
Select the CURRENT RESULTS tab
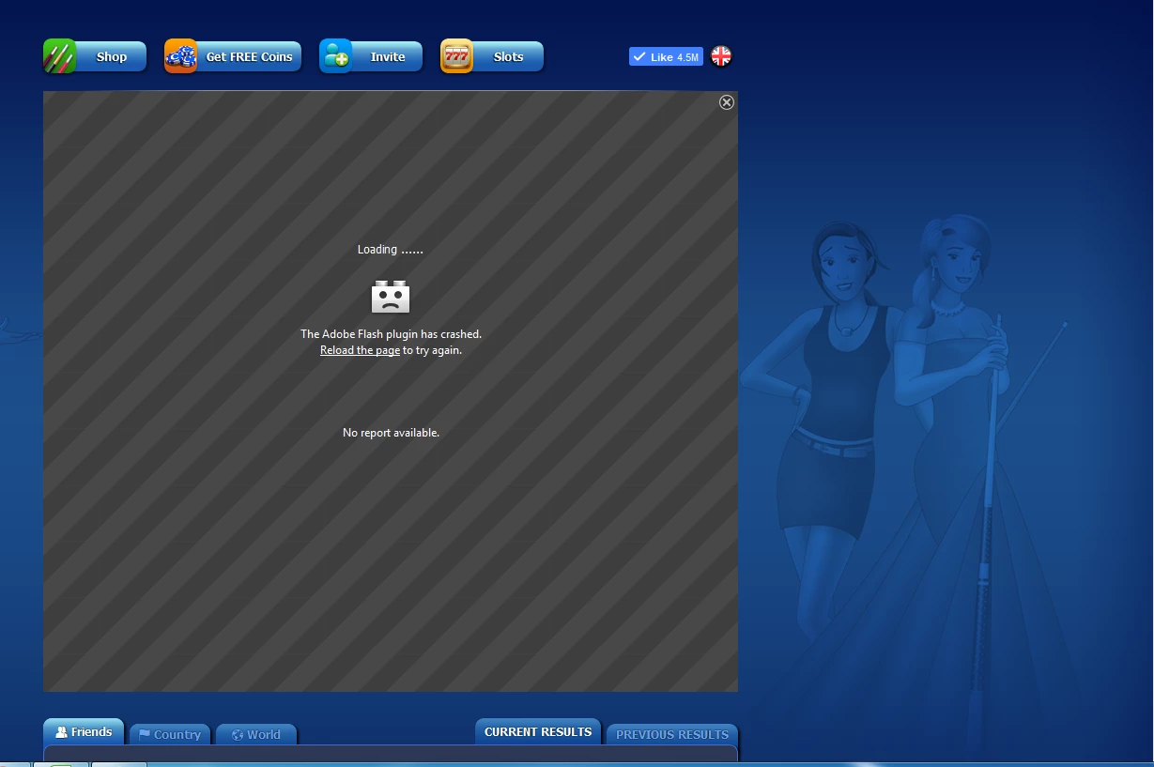[538, 732]
